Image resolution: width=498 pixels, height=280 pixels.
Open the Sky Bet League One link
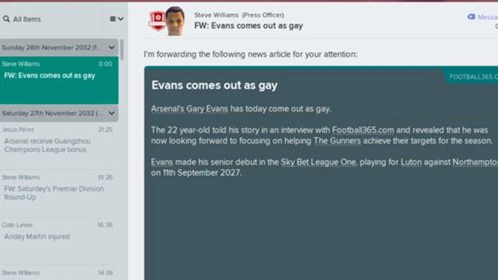coord(318,162)
